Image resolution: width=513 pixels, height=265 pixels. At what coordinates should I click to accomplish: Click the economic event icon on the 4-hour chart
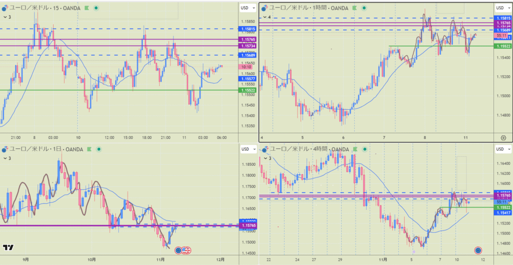[478, 249]
